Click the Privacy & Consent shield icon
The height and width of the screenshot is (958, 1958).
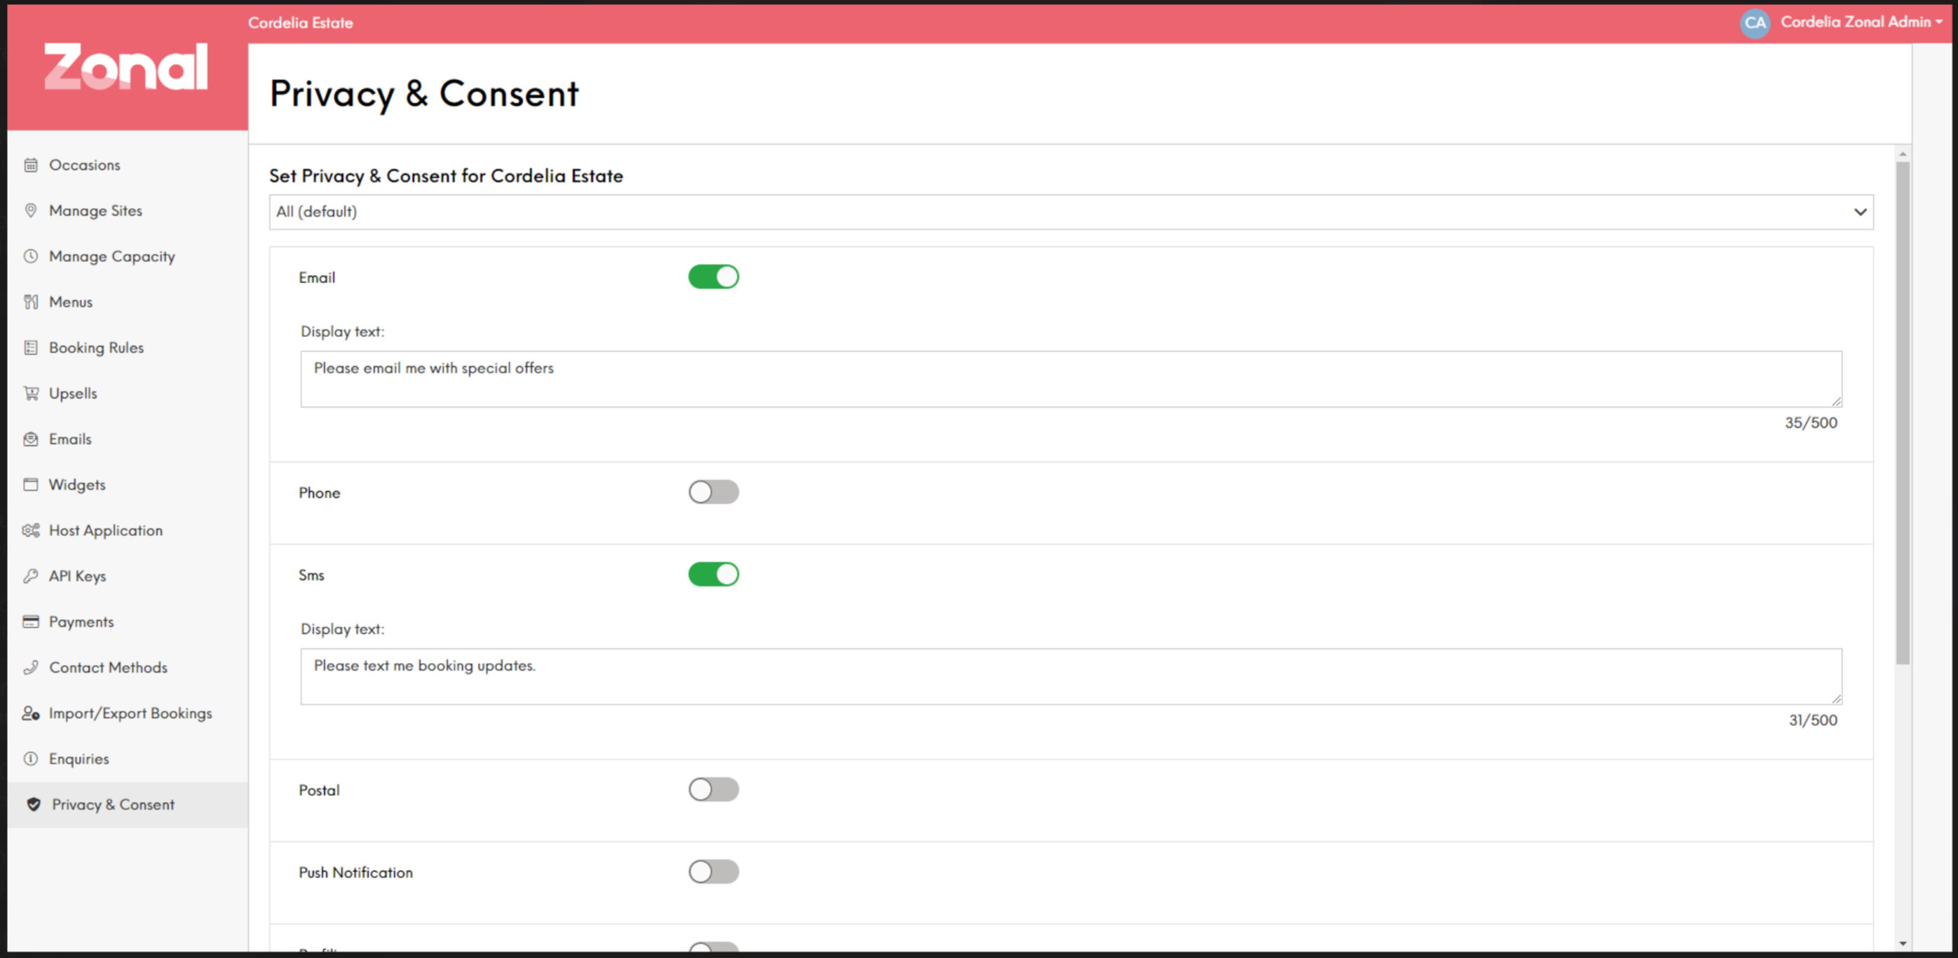pyautogui.click(x=34, y=804)
